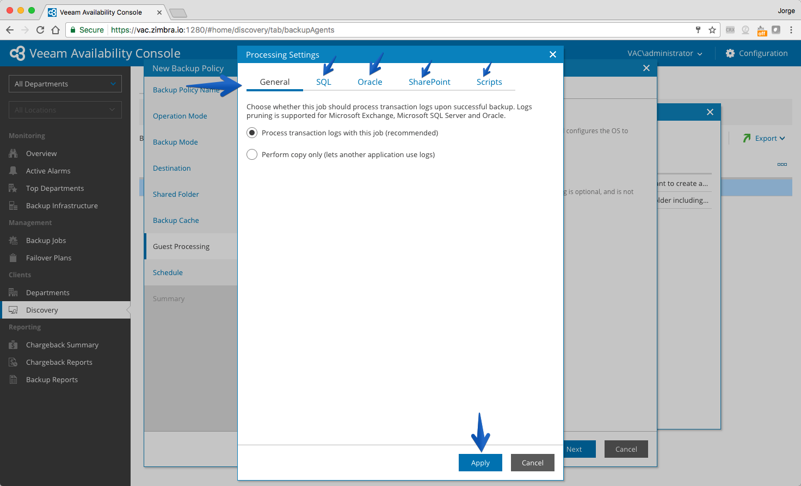The width and height of the screenshot is (801, 486).
Task: Switch to the Scripts tab
Action: (489, 82)
